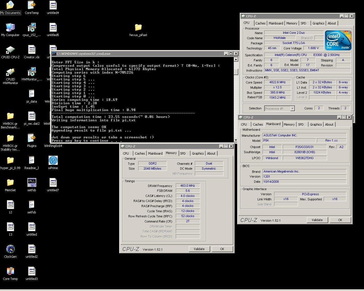The image size is (364, 291).
Task: Click the Core Speed 4822.6 MHz value
Action: click(x=277, y=82)
